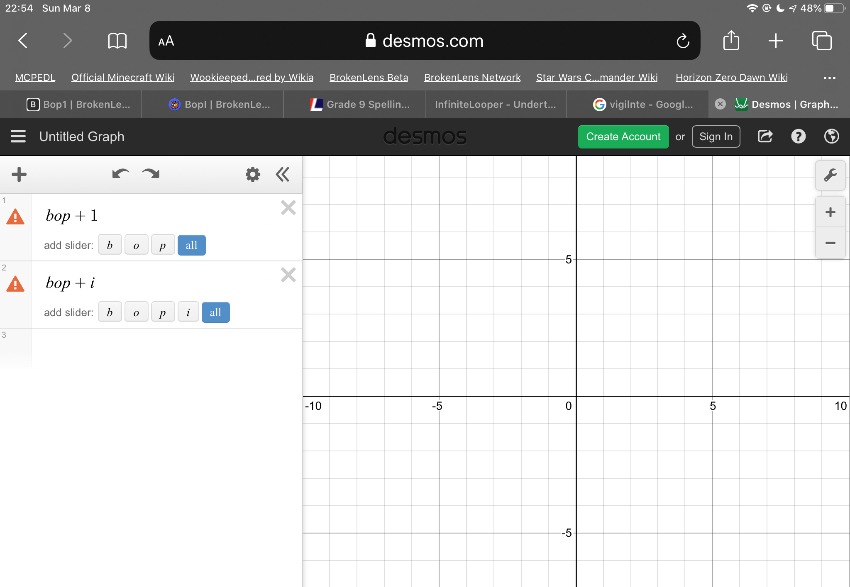Screen dimensions: 850x587
Task: Tap the battery percentage indicator
Action: (x=811, y=8)
